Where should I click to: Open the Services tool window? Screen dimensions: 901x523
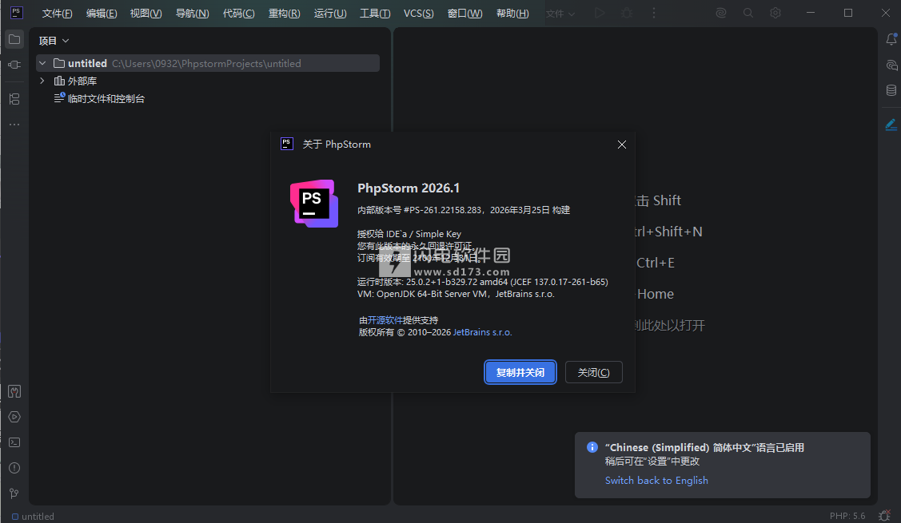coord(14,417)
